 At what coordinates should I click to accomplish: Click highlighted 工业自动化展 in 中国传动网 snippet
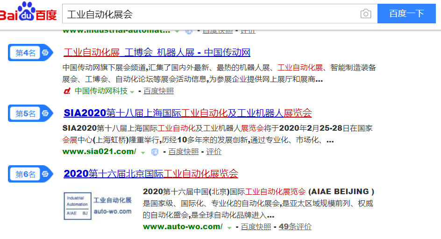(x=300, y=68)
